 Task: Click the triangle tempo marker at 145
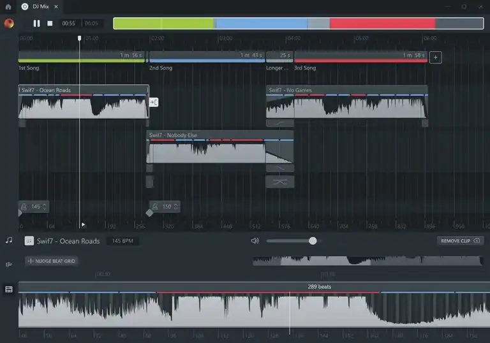pos(20,213)
